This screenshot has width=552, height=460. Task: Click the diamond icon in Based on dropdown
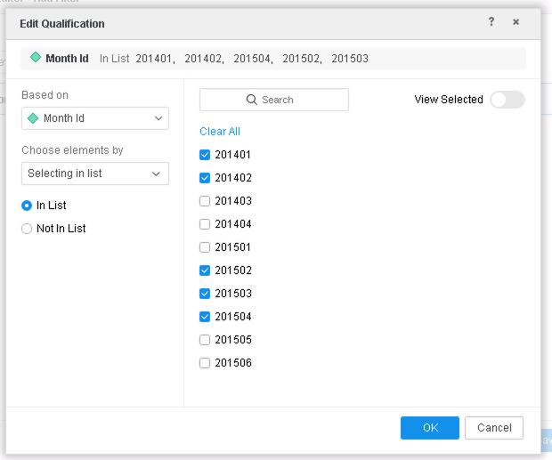click(x=34, y=118)
